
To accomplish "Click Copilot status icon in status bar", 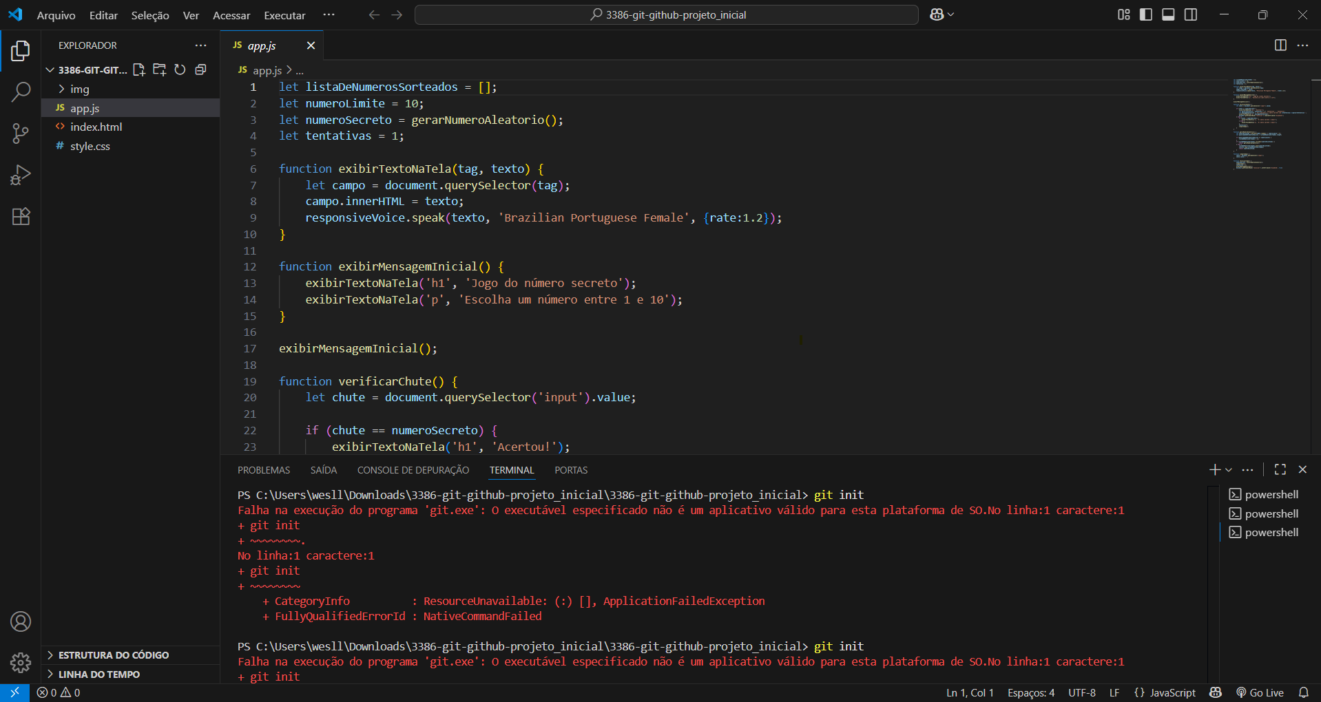I will 1216,692.
